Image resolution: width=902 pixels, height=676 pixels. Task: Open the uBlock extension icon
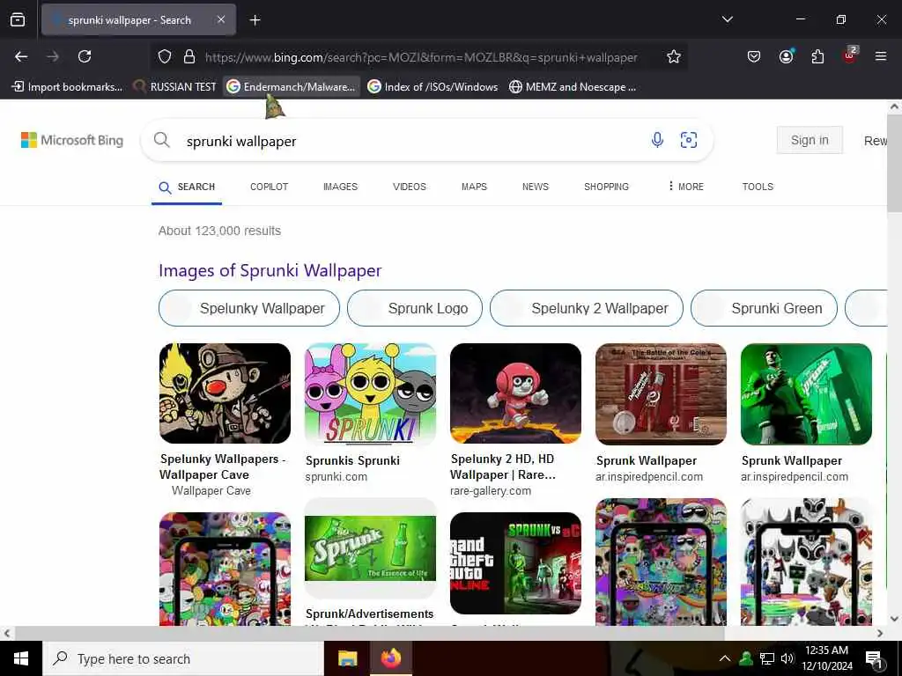pyautogui.click(x=850, y=55)
